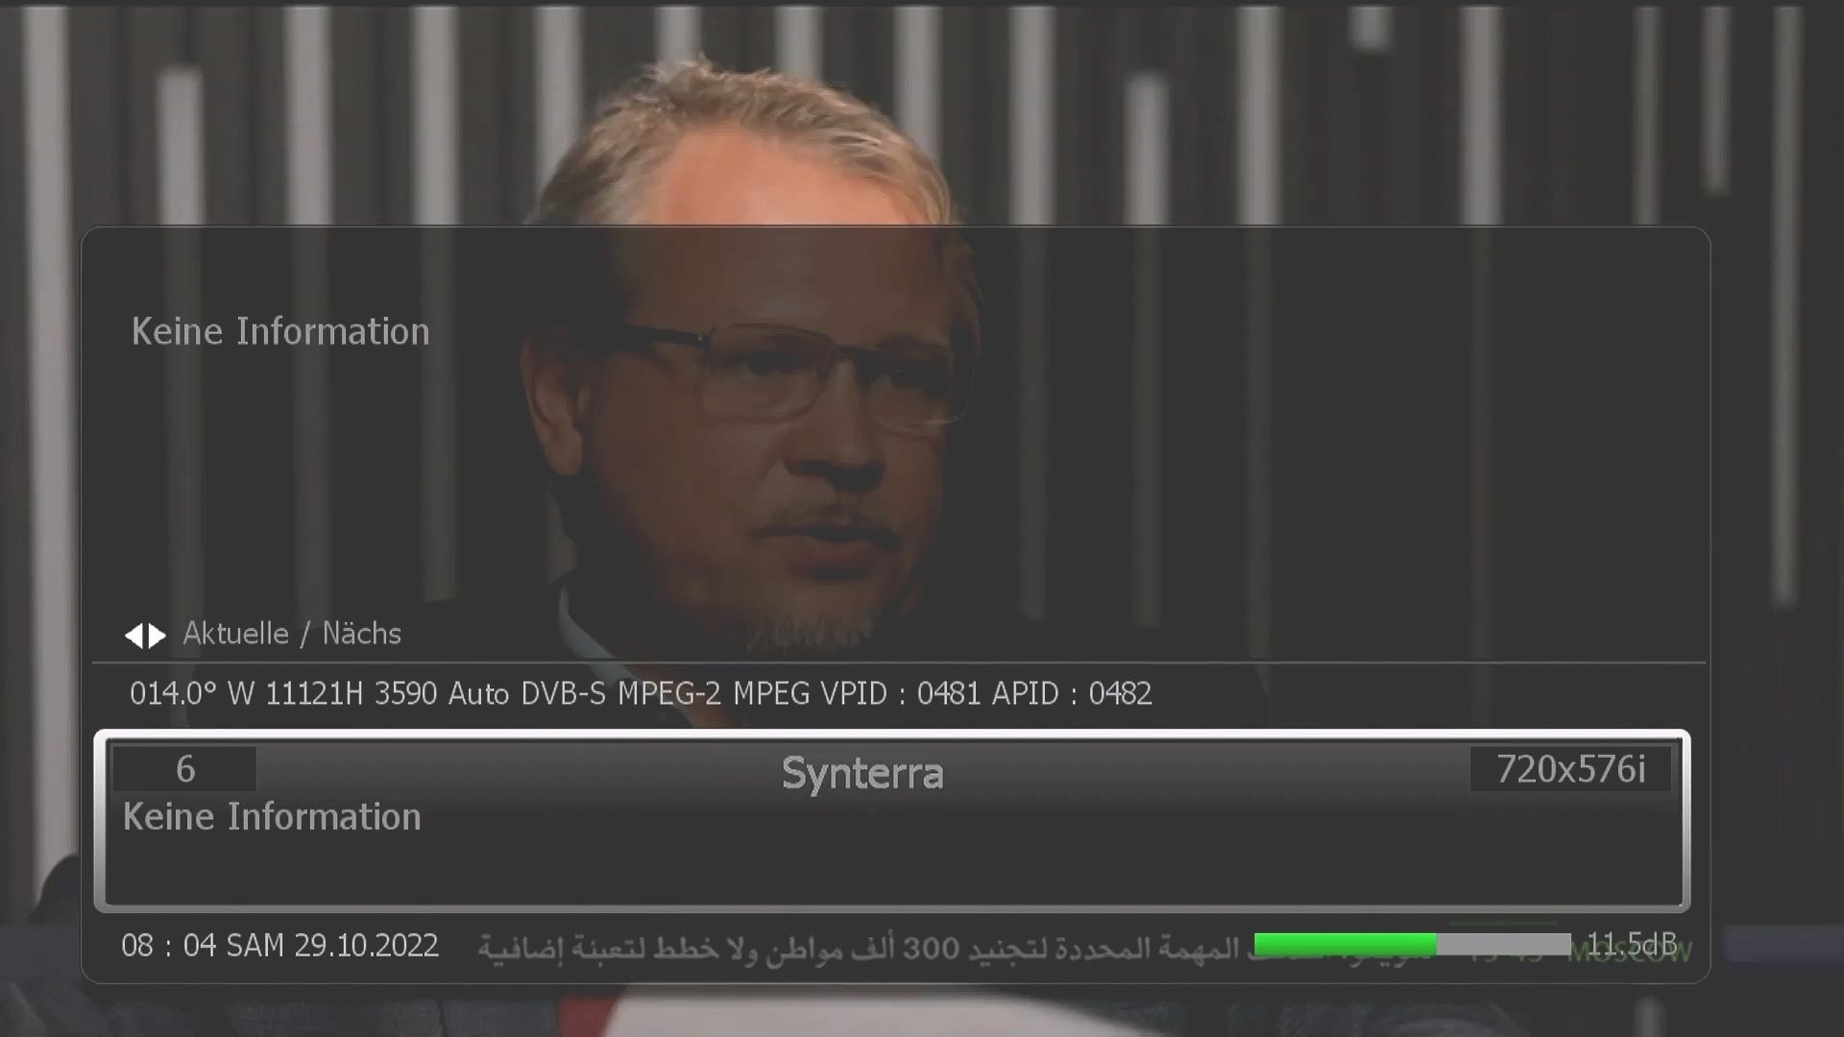1844x1037 pixels.
Task: Click the 720x576i resolution indicator
Action: point(1570,769)
